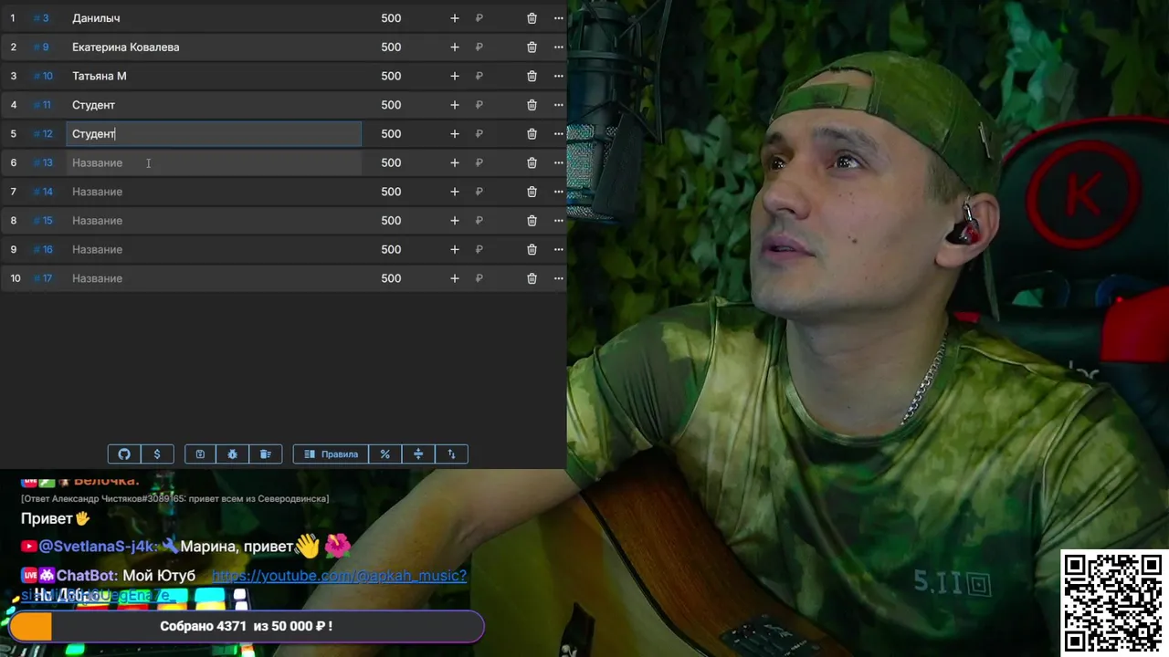The width and height of the screenshot is (1169, 657).
Task: Click the plus in row #16
Action: 455,249
